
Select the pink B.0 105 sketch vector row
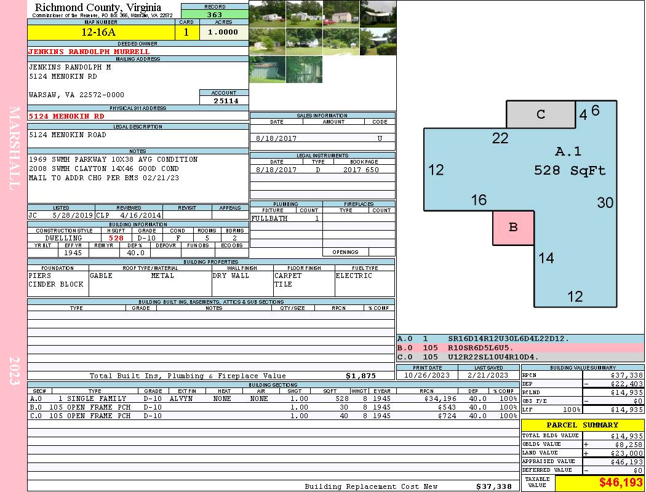[x=520, y=348]
